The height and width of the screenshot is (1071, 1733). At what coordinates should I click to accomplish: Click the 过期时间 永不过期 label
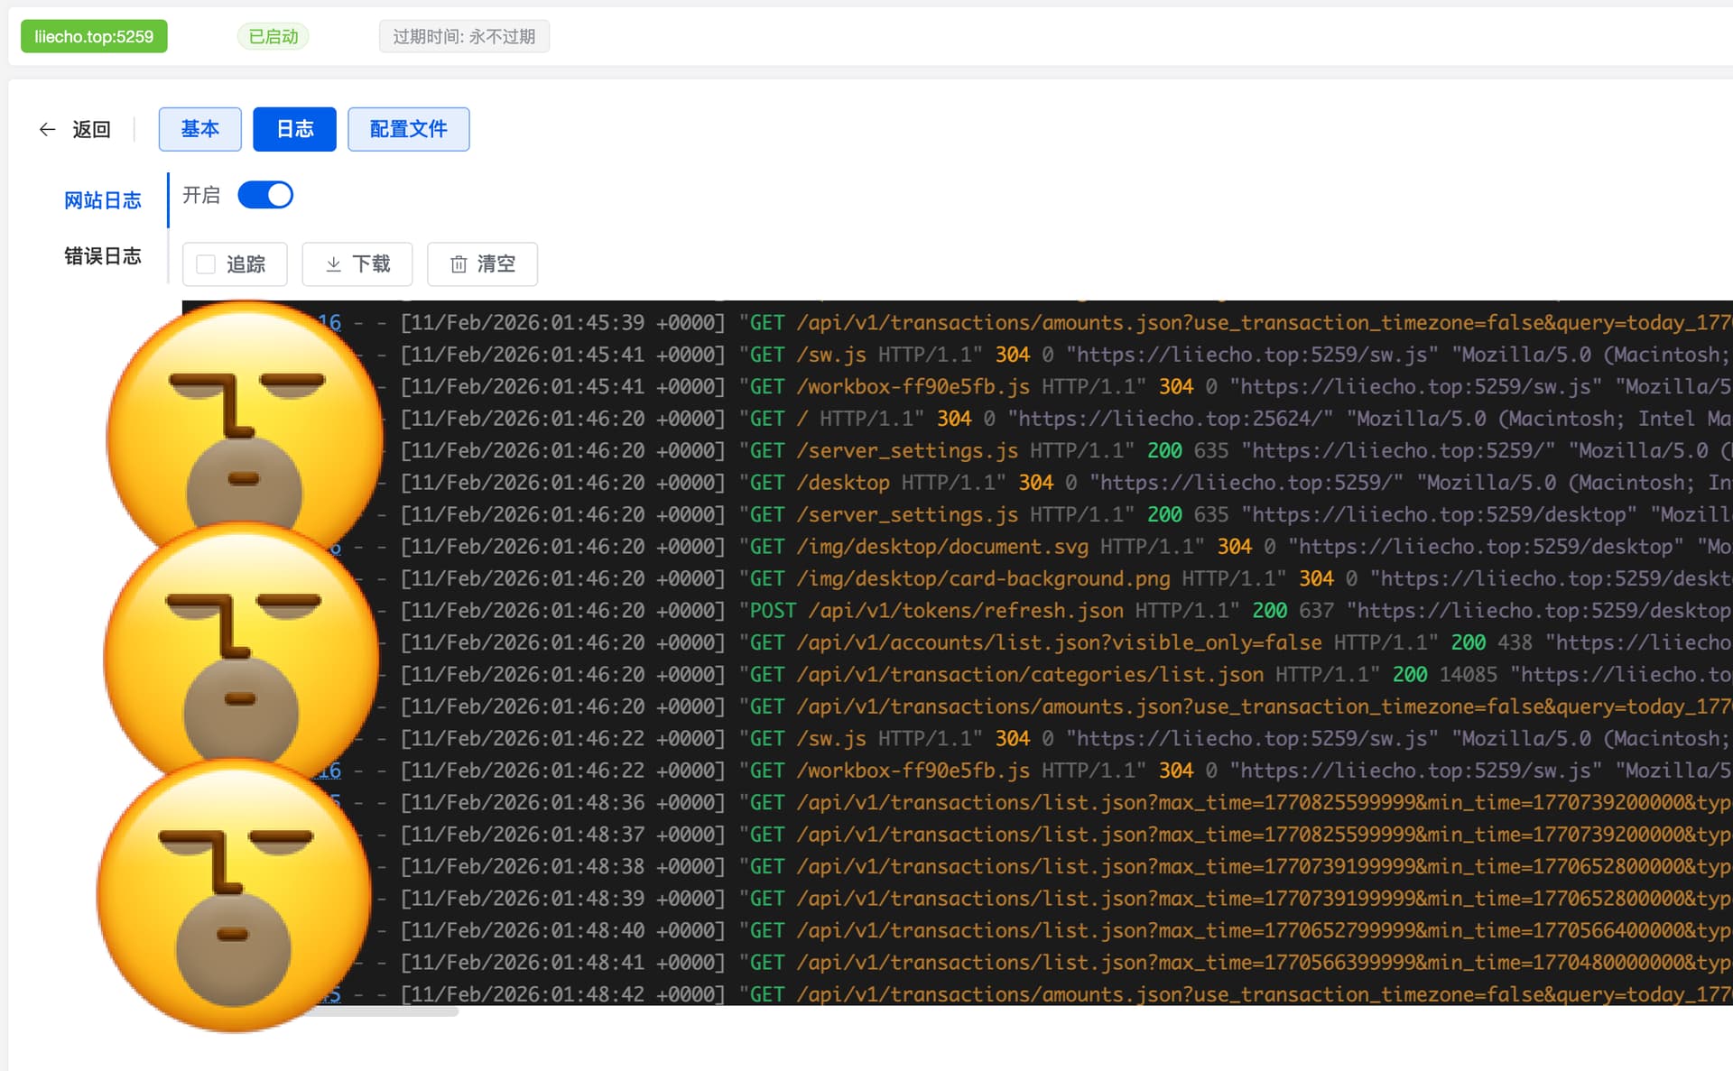tap(464, 36)
